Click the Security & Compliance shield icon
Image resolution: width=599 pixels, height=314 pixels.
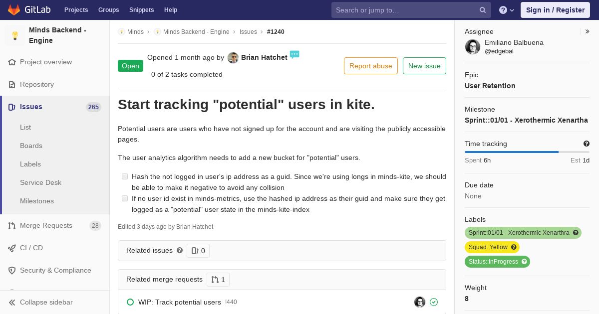(12, 271)
